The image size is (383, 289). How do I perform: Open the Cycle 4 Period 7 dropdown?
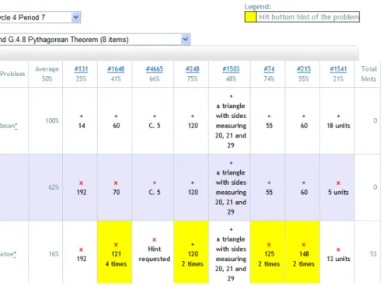40,17
